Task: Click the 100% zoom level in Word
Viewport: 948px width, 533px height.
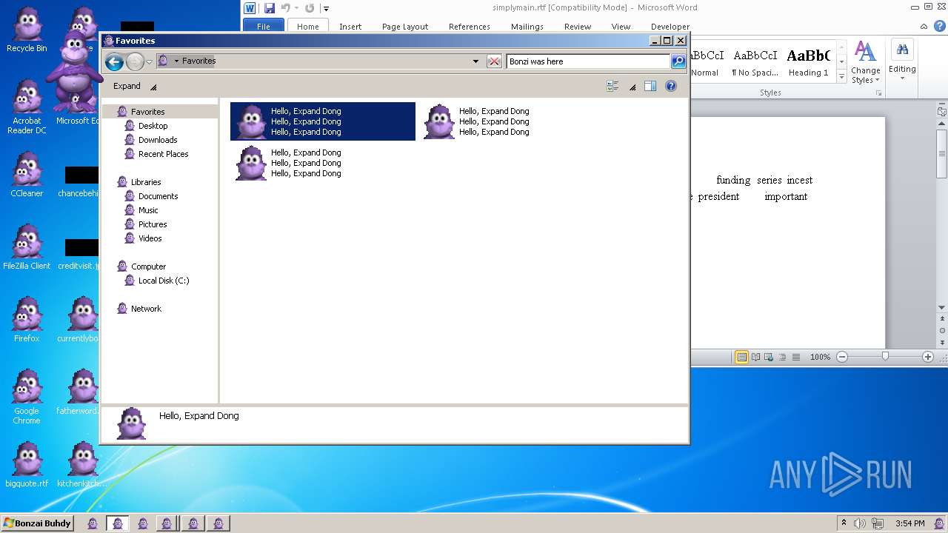Action: coord(820,357)
